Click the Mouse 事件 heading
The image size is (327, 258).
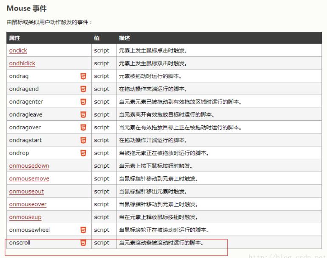pyautogui.click(x=27, y=8)
